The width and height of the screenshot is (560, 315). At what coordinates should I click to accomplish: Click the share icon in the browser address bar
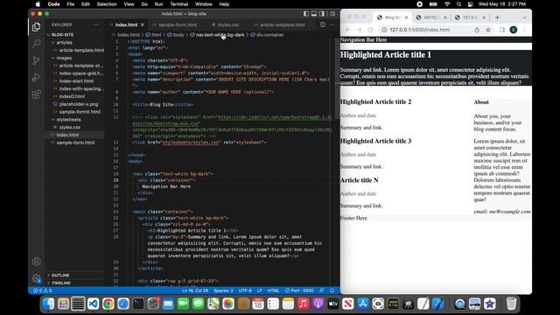(x=477, y=30)
